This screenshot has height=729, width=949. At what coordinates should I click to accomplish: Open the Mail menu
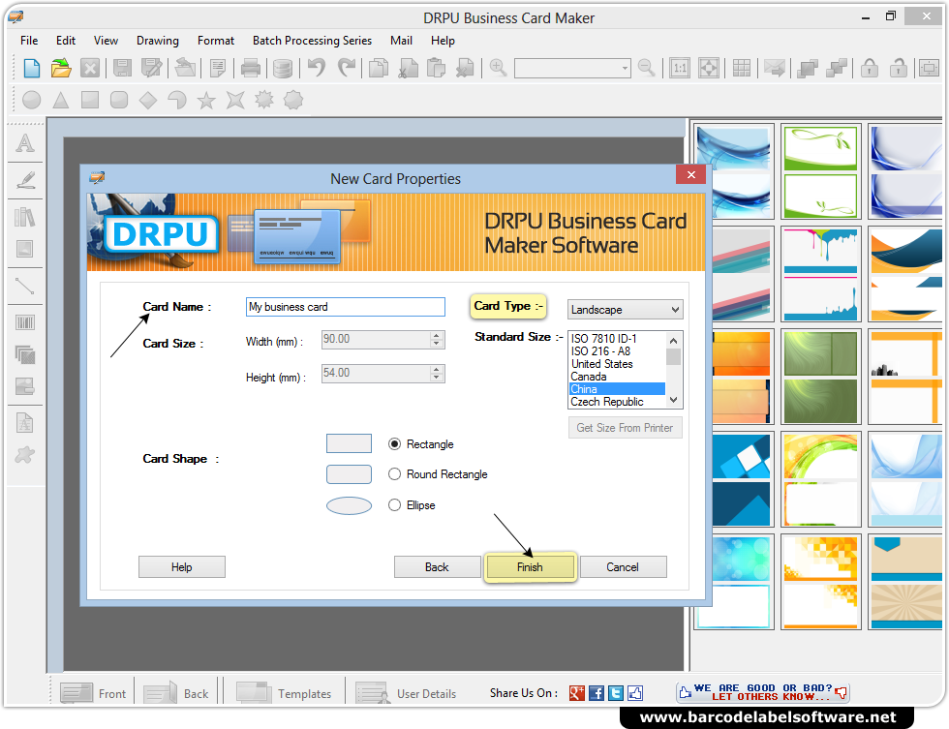(x=401, y=41)
